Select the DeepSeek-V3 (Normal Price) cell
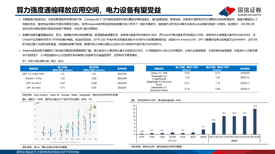The width and height of the screenshot is (275, 154). point(159,83)
